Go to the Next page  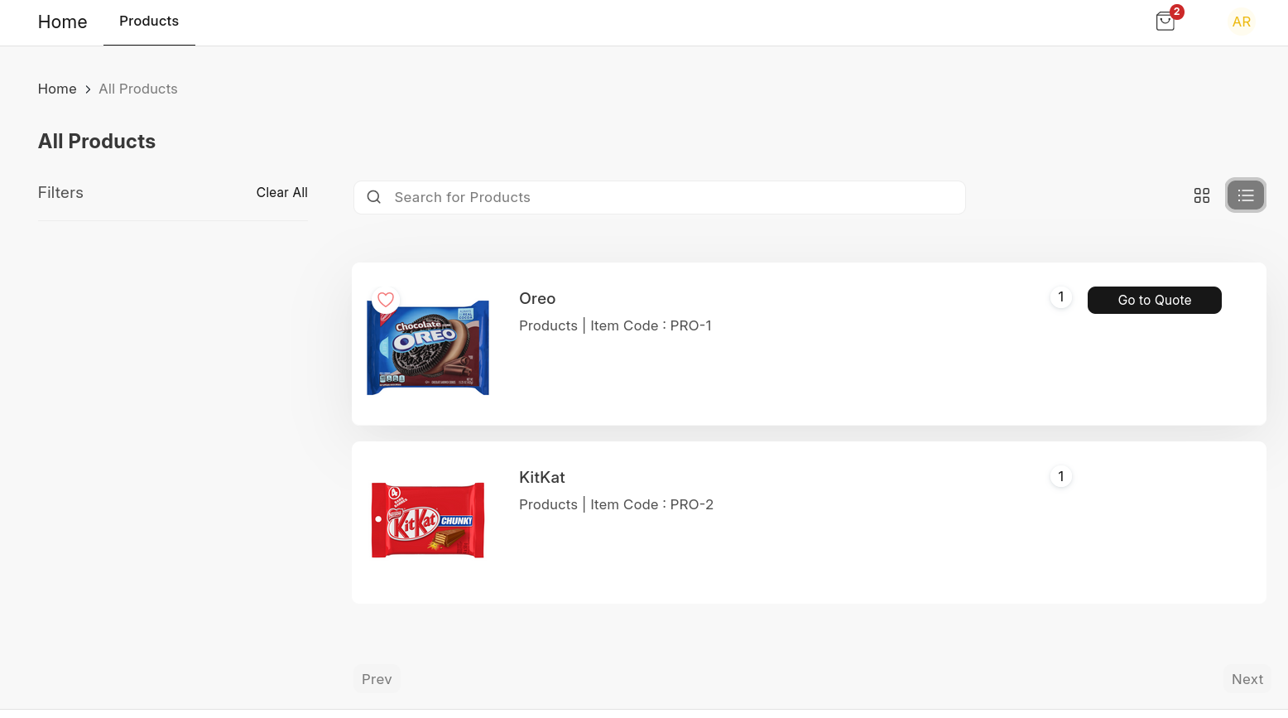coord(1247,679)
